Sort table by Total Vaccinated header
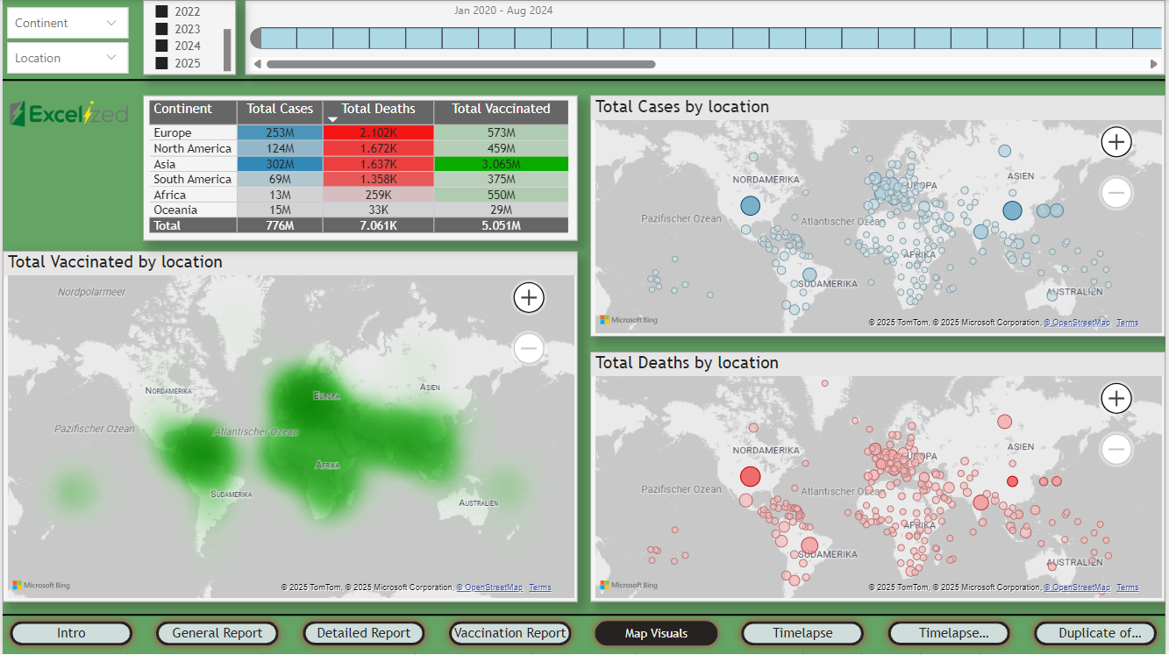 tap(502, 111)
